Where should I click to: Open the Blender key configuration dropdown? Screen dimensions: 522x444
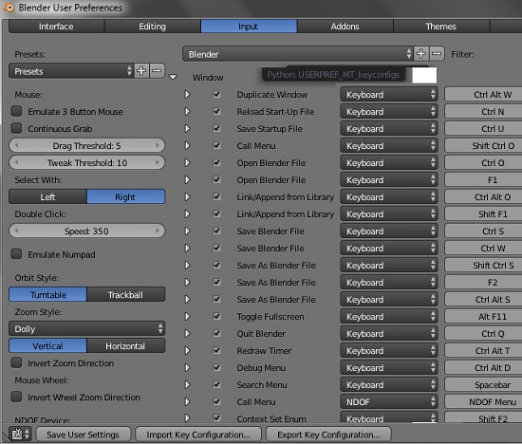point(298,54)
